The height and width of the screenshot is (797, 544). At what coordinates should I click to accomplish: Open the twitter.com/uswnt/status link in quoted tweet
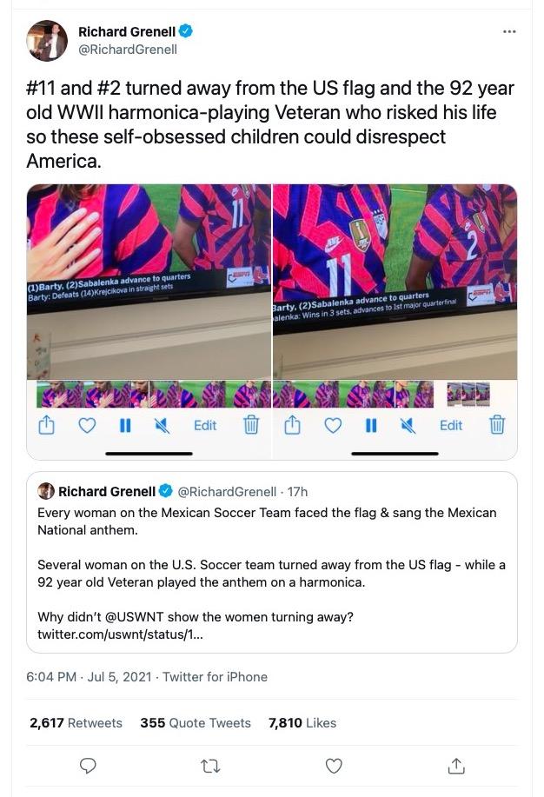pos(120,634)
